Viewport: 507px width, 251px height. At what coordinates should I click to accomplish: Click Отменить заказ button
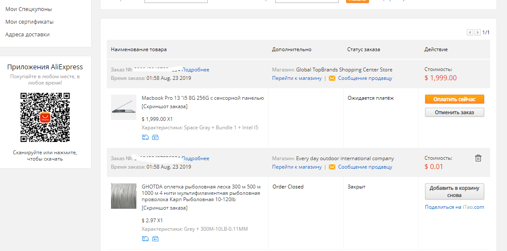point(455,112)
